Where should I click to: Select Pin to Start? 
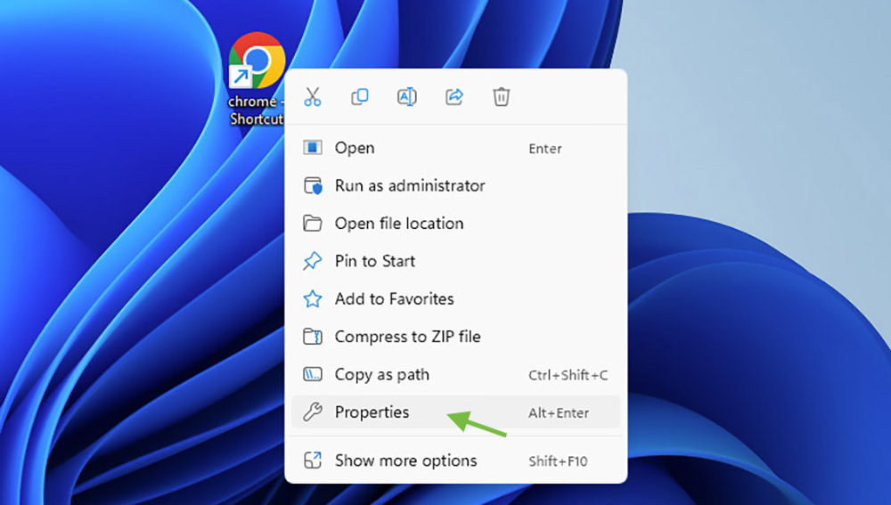[x=455, y=261]
